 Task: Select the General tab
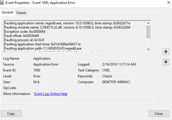pos(8,12)
